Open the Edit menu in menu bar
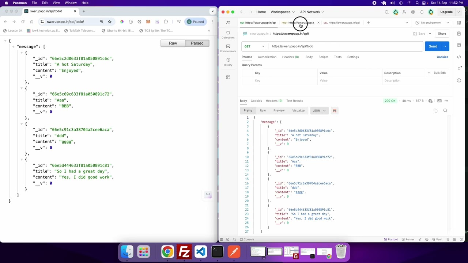The width and height of the screenshot is (468, 263). tap(45, 3)
